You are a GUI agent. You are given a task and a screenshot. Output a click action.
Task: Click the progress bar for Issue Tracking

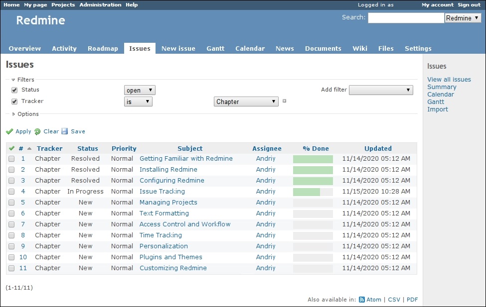[x=313, y=192]
